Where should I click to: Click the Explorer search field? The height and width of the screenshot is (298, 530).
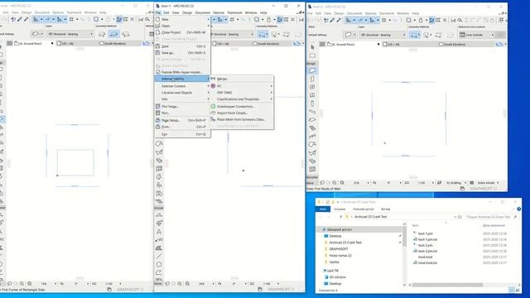point(490,217)
